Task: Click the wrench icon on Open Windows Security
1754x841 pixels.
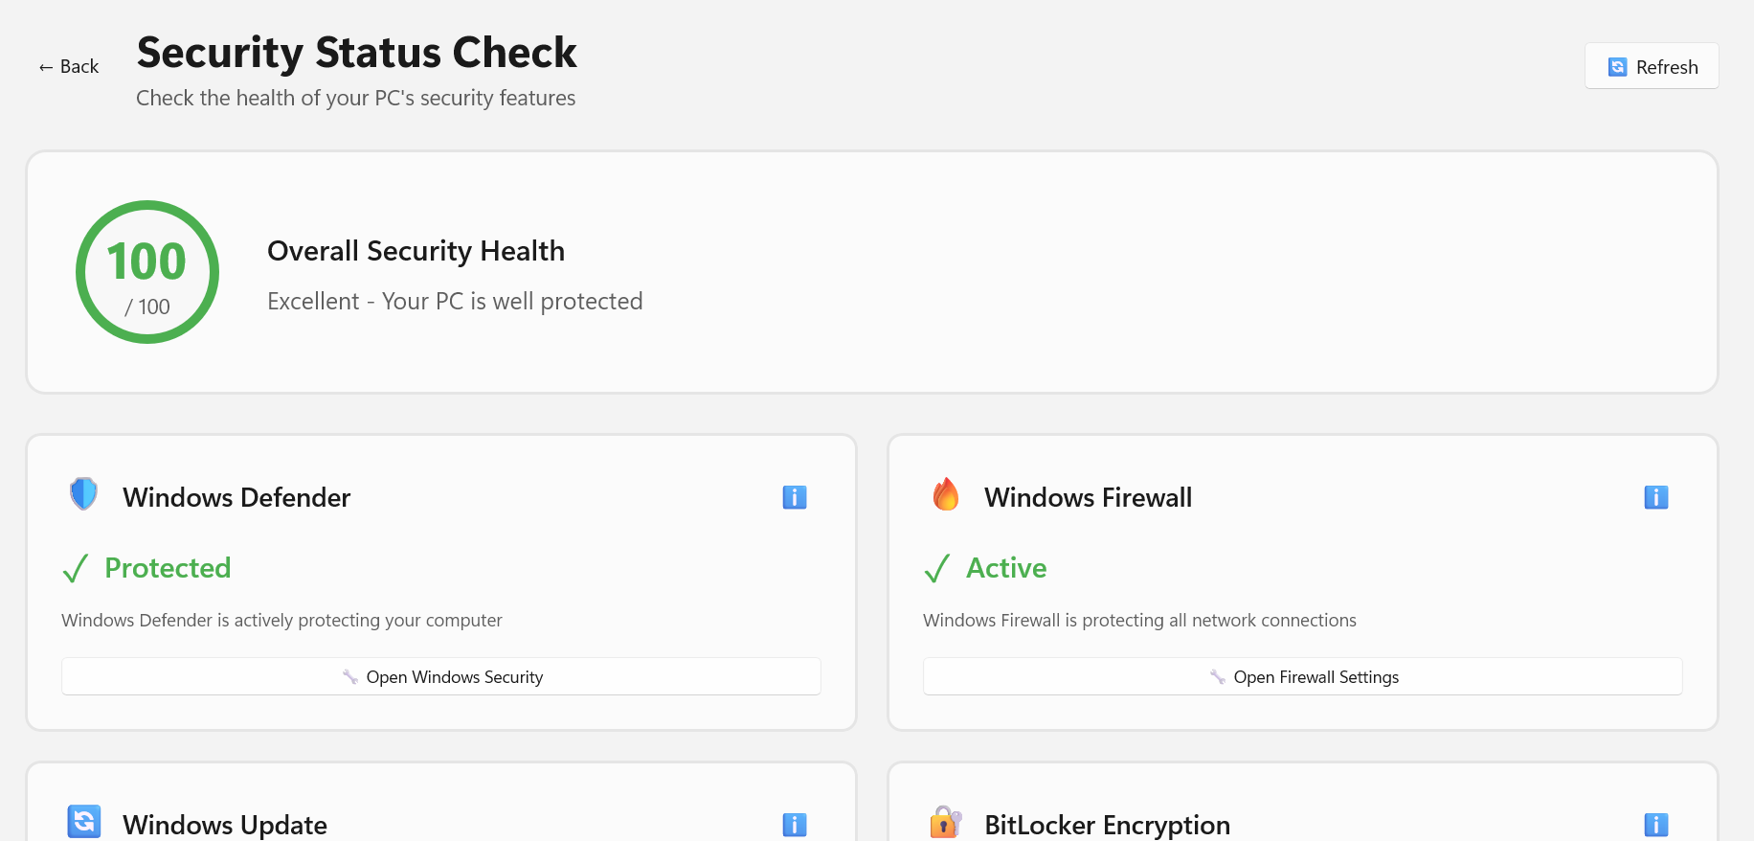Action: coord(350,676)
